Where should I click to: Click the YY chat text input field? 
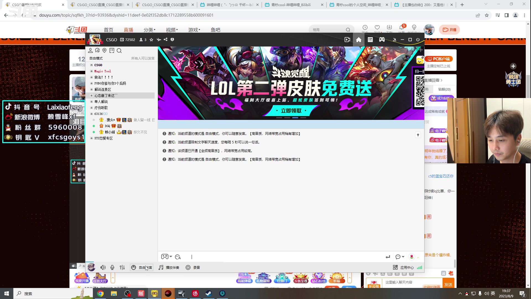[285, 257]
